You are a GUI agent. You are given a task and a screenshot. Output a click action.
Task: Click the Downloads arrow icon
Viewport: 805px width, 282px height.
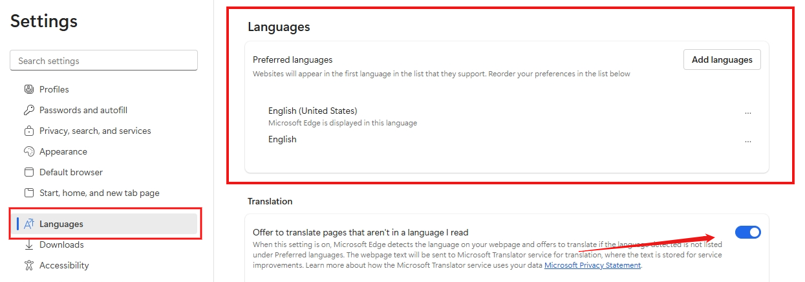pos(28,244)
